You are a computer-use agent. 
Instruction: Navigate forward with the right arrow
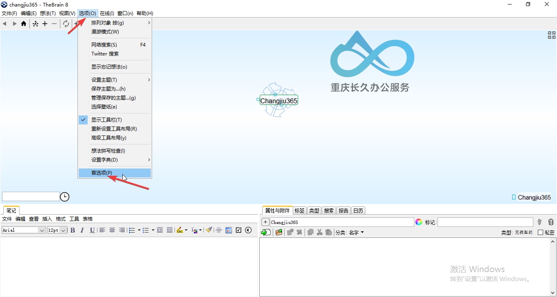coord(14,24)
